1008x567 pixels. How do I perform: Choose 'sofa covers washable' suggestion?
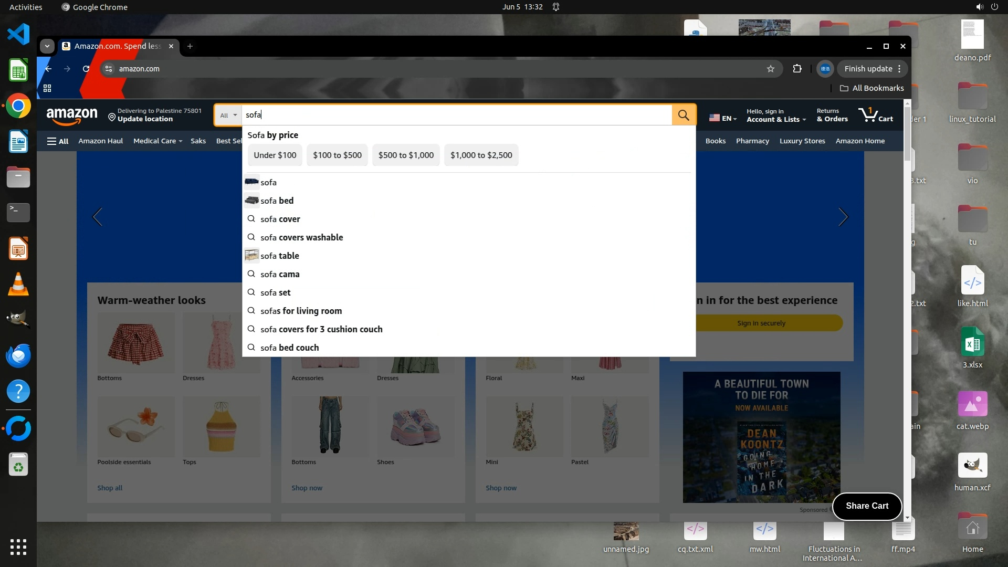301,237
